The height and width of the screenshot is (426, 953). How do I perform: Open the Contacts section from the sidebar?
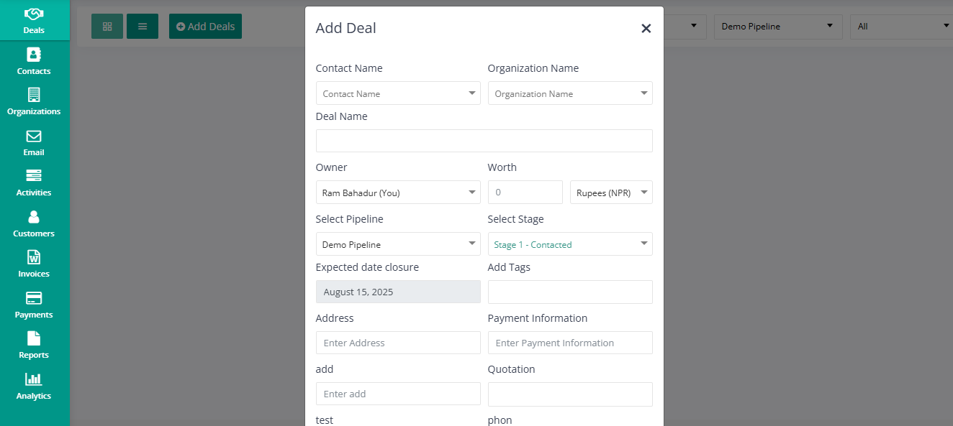point(33,60)
